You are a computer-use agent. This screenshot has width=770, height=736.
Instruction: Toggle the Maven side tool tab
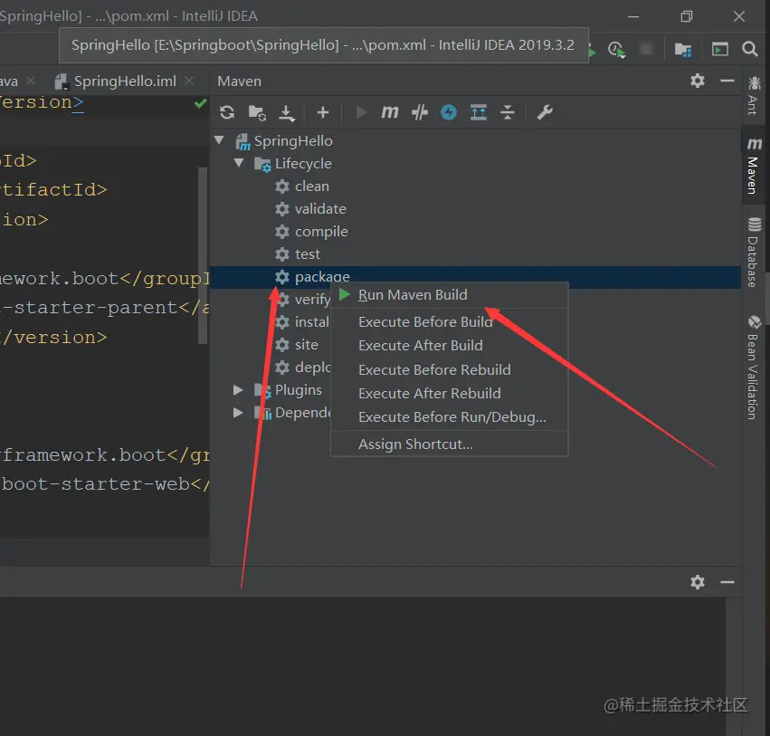[x=754, y=166]
